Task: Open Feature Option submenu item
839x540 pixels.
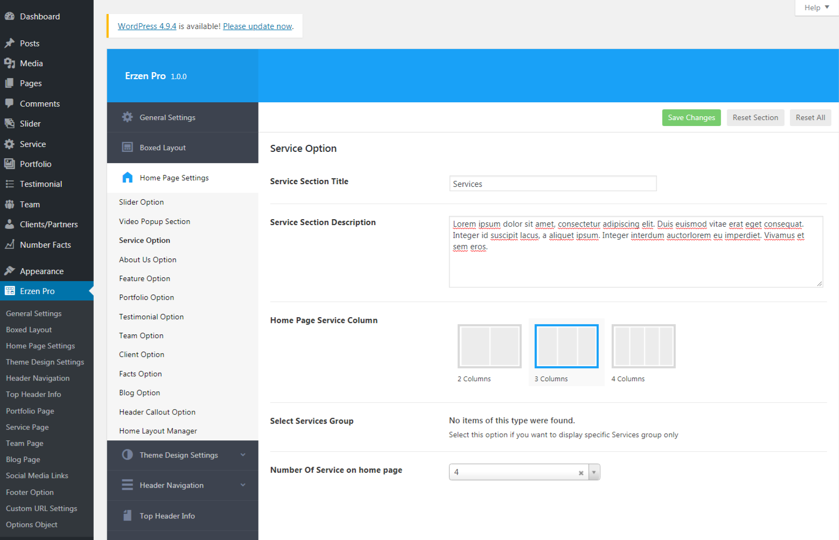Action: tap(144, 278)
